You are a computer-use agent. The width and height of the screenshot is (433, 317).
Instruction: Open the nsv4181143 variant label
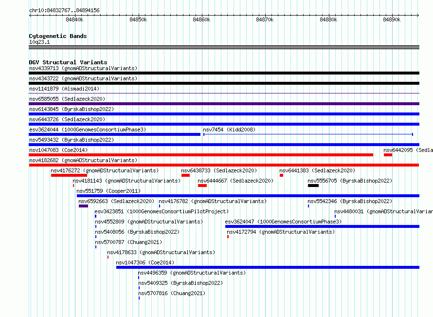[x=126, y=181]
